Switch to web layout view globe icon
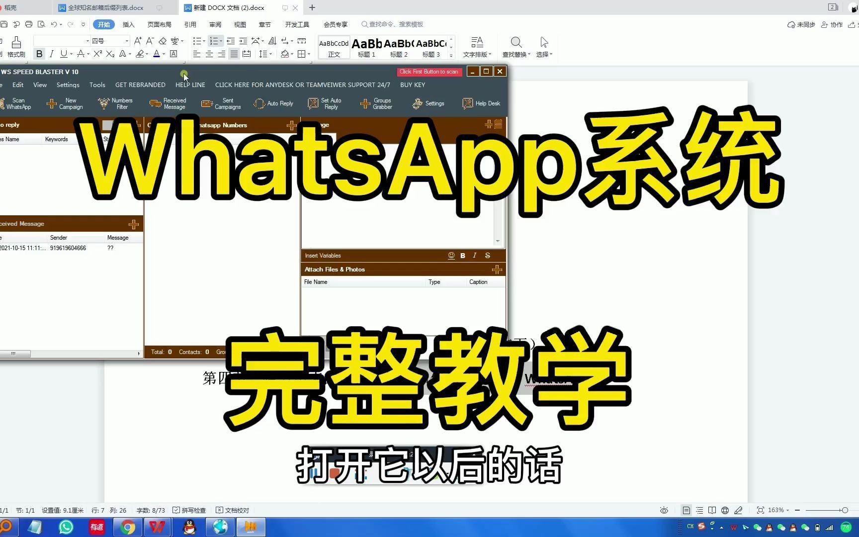859x537 pixels. 725,510
